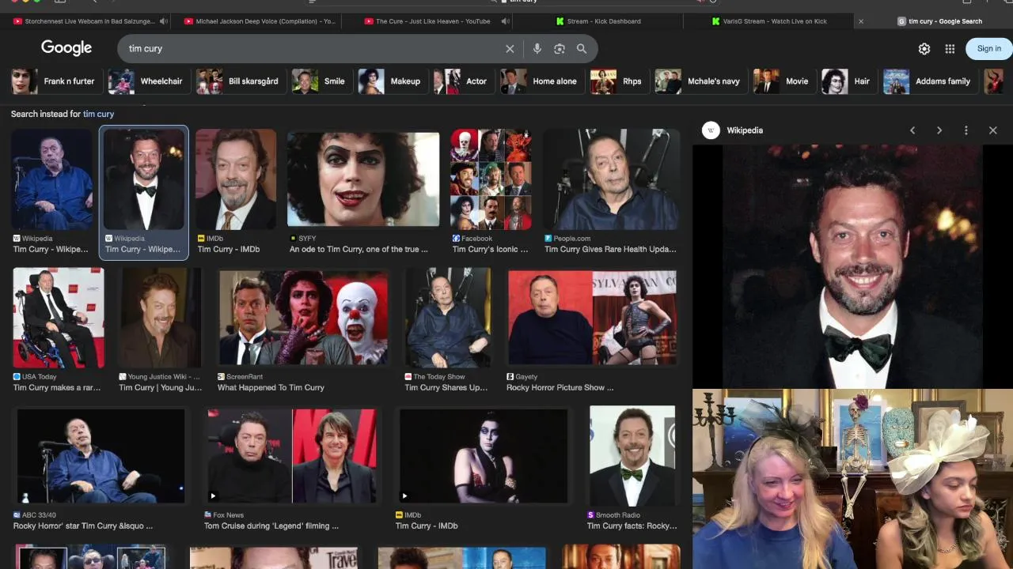Open People.com health update thumbnail
This screenshot has height=569, width=1013.
point(612,179)
